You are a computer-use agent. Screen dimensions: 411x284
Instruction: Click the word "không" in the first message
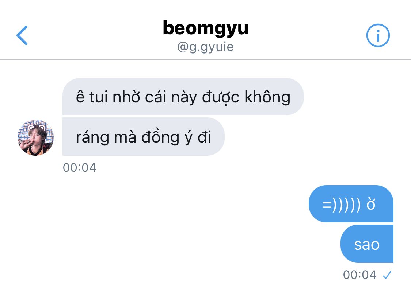(267, 97)
